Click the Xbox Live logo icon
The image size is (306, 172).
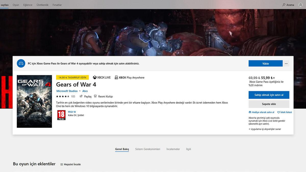(94, 77)
